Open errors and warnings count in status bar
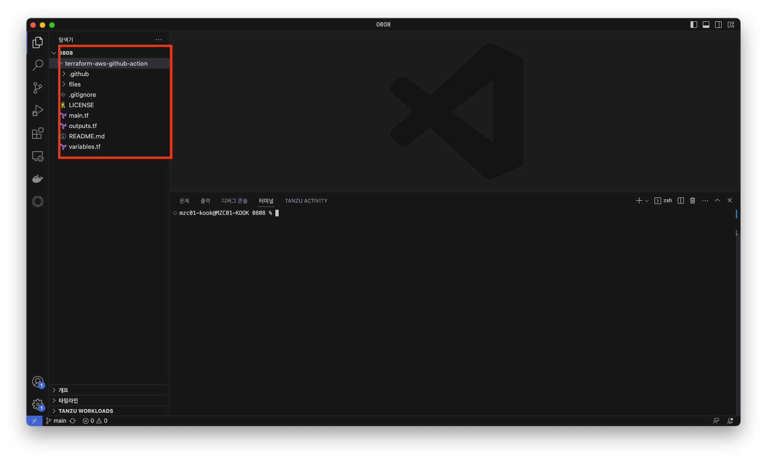The image size is (767, 461). pos(95,421)
